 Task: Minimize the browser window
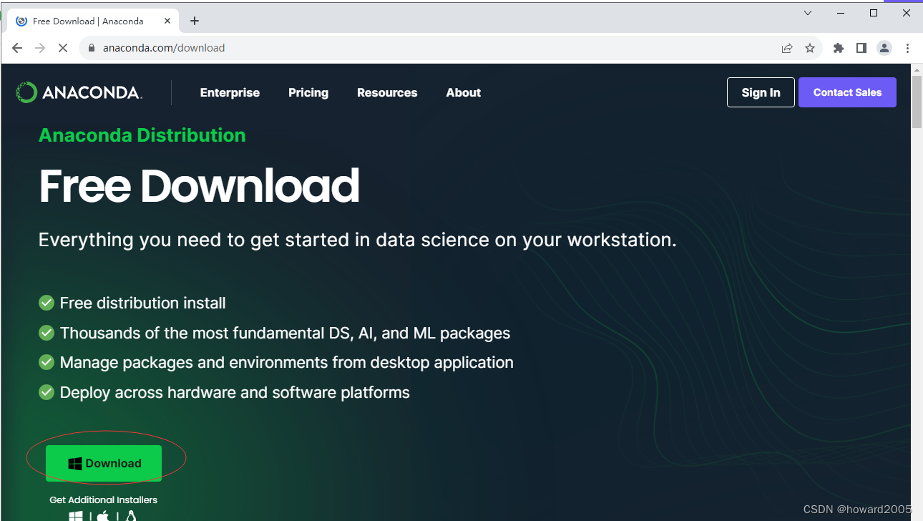point(841,13)
